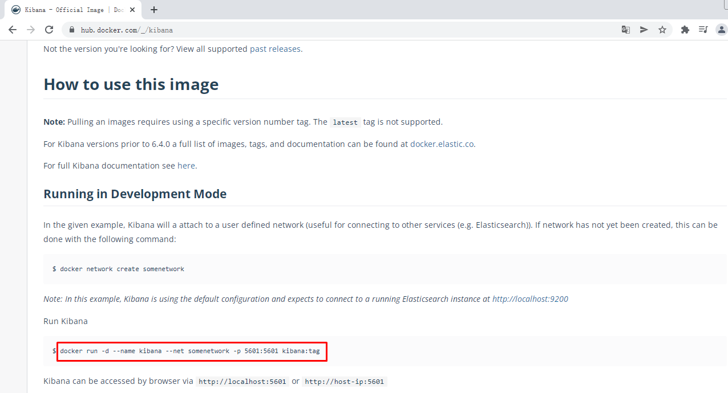This screenshot has height=393, width=728.
Task: Bookmark this page with the star icon
Action: pos(662,30)
